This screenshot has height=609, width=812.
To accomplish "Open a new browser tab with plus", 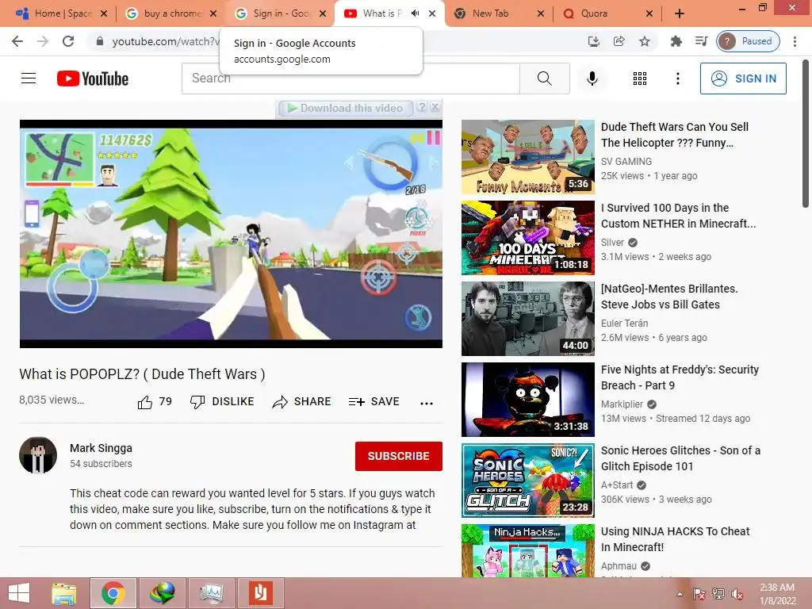I will (x=680, y=13).
